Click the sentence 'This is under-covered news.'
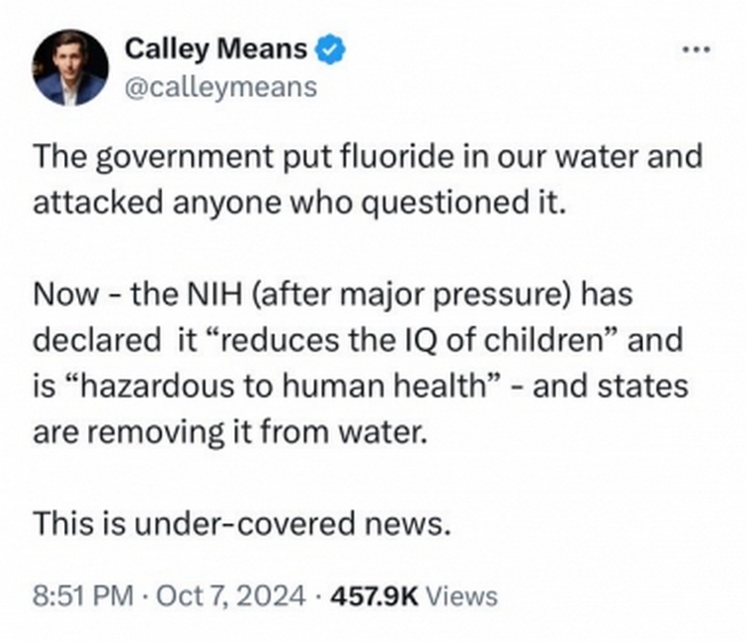Image resolution: width=747 pixels, height=642 pixels. click(242, 522)
